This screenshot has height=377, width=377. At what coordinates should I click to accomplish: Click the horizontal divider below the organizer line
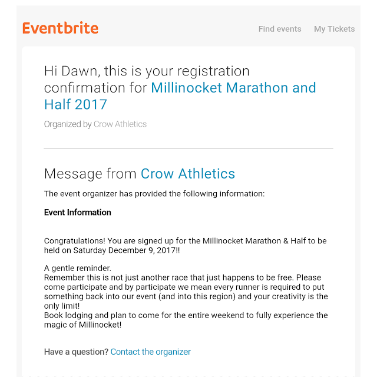(x=188, y=148)
